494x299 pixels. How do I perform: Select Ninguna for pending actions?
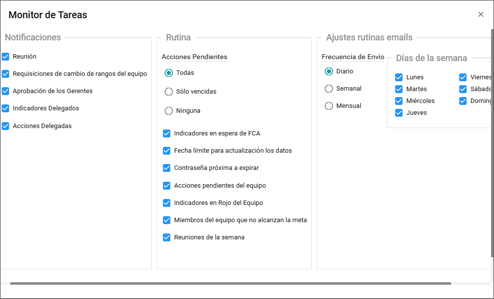tap(169, 111)
